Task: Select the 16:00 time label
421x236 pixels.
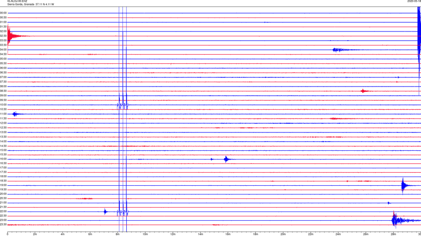Action: 4,159
